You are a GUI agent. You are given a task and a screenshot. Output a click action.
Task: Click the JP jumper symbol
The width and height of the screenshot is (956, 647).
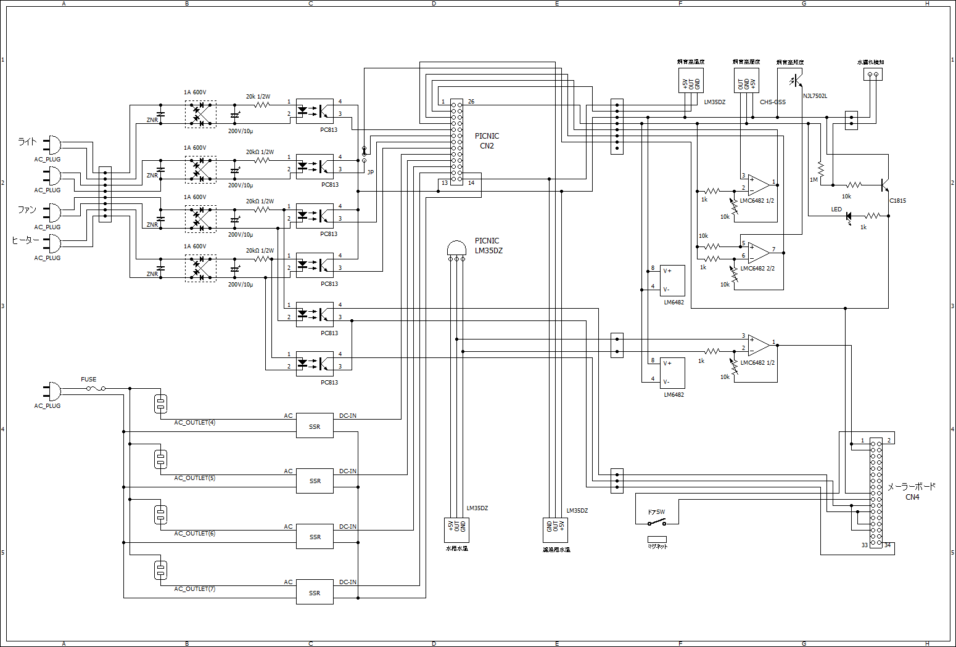point(364,154)
